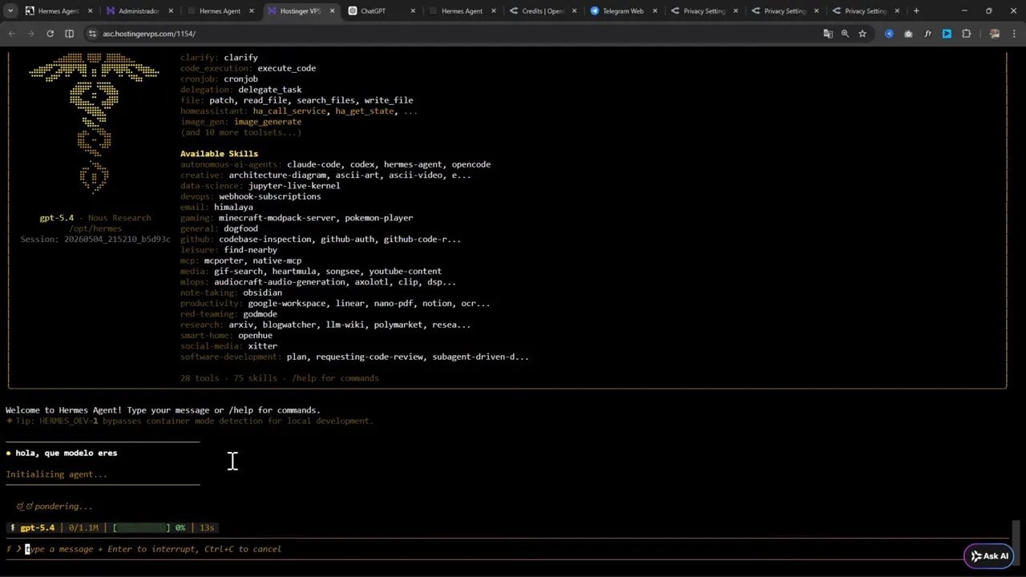Image resolution: width=1026 pixels, height=577 pixels.
Task: Click the 'dogfood' general skill
Action: pyautogui.click(x=240, y=228)
